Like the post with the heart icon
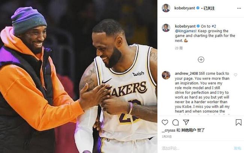The width and height of the screenshot is (244, 153). click(x=165, y=123)
